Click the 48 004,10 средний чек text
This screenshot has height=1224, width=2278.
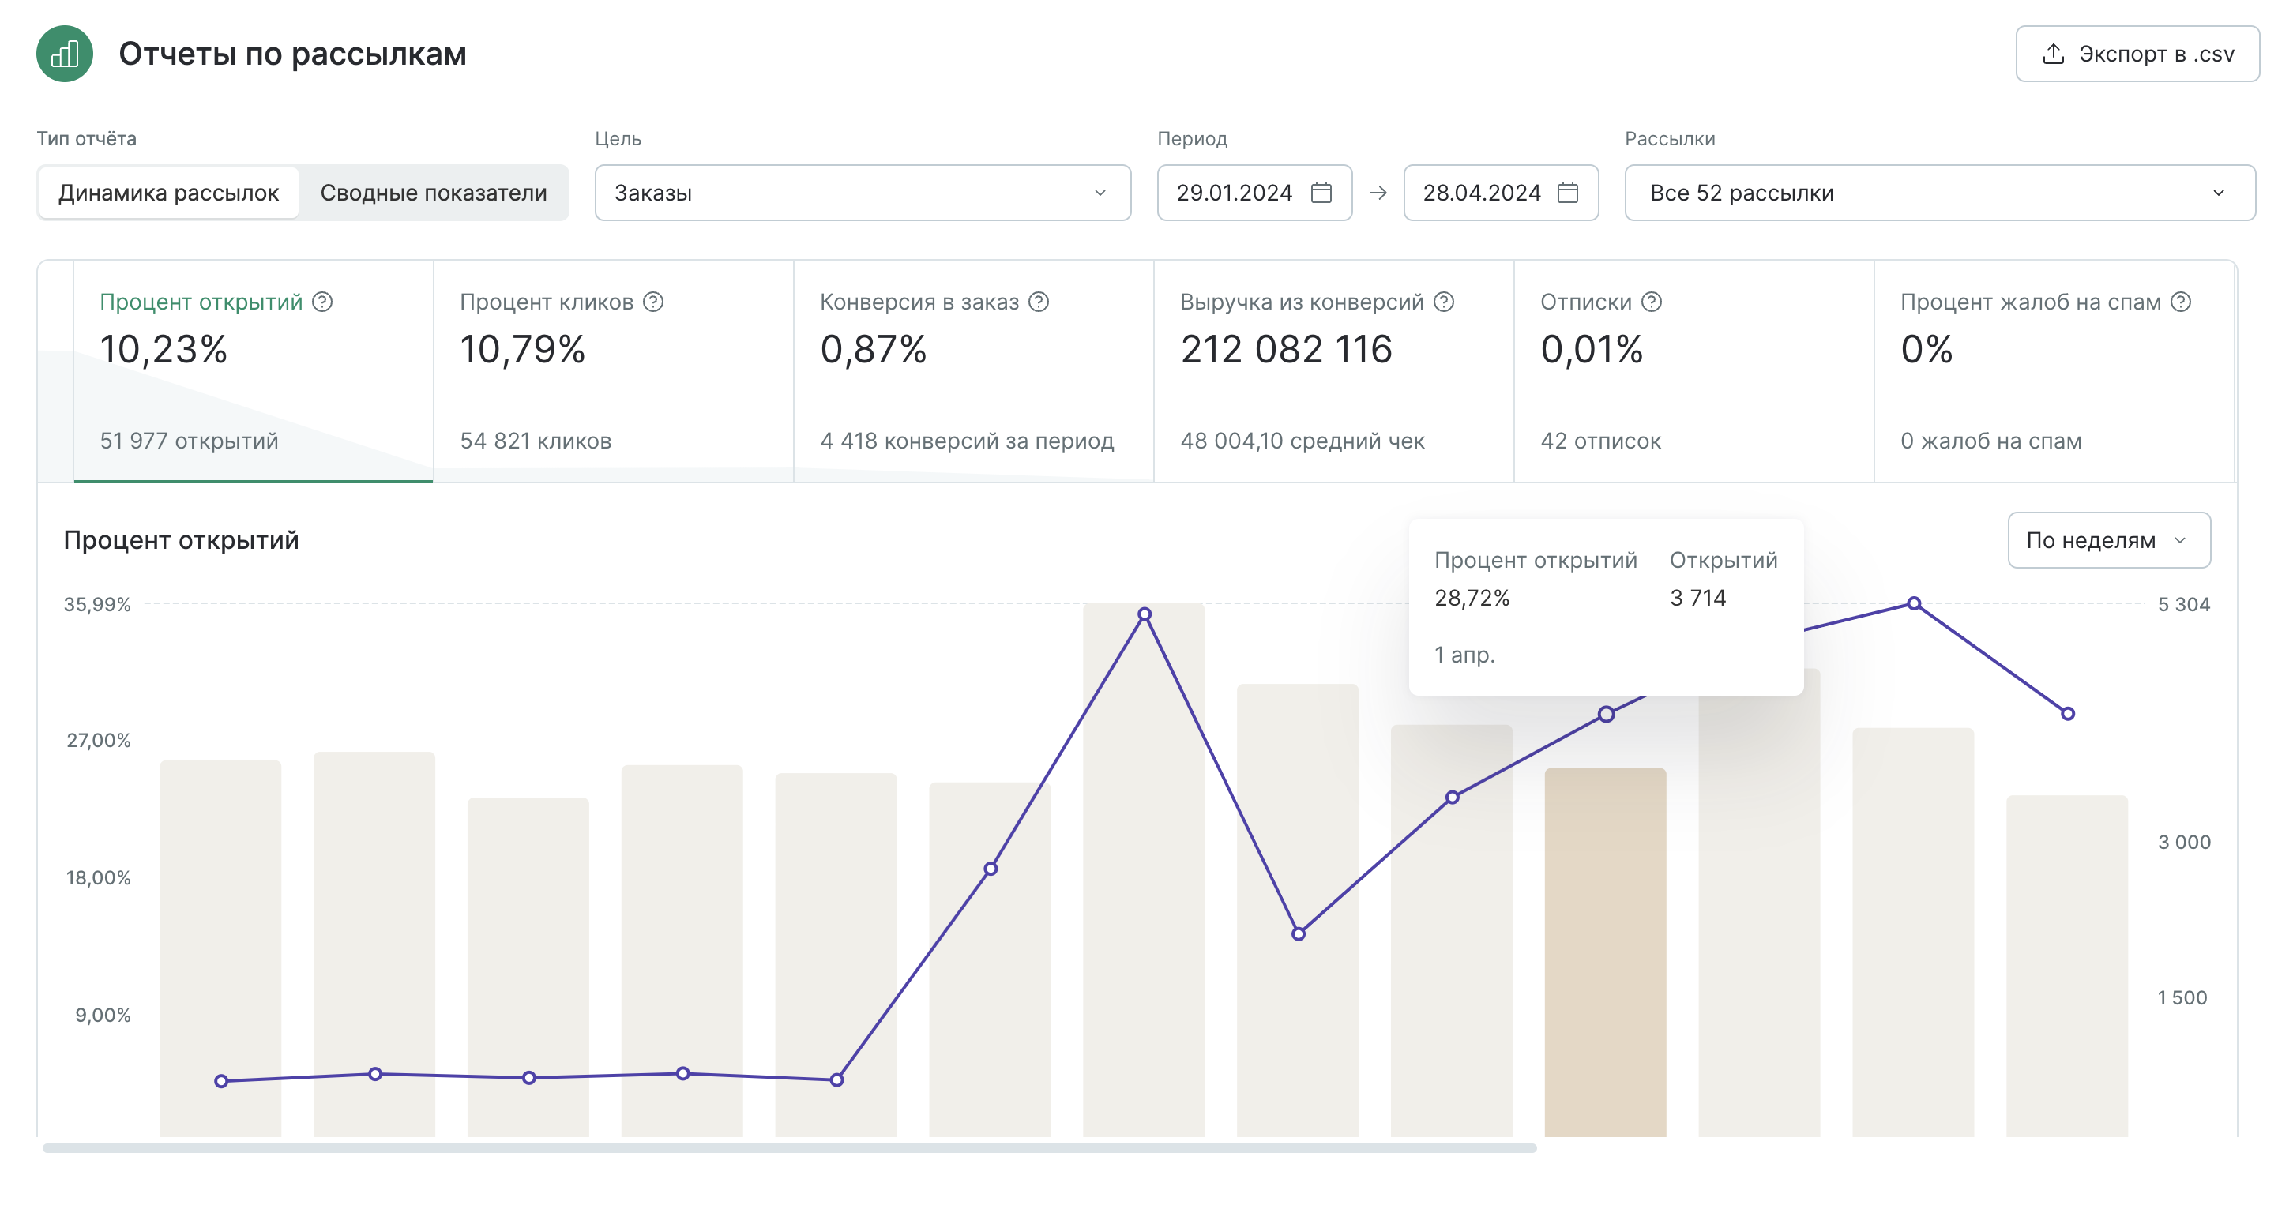pyautogui.click(x=1303, y=441)
